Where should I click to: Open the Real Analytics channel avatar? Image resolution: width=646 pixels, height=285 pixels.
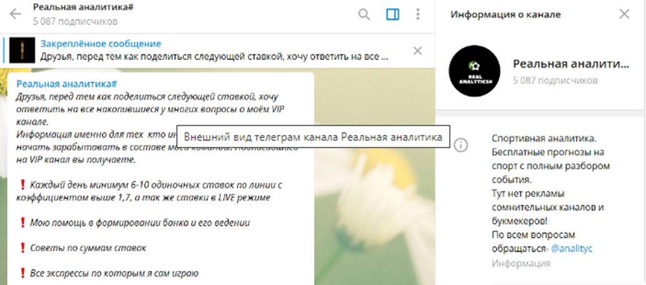(475, 71)
